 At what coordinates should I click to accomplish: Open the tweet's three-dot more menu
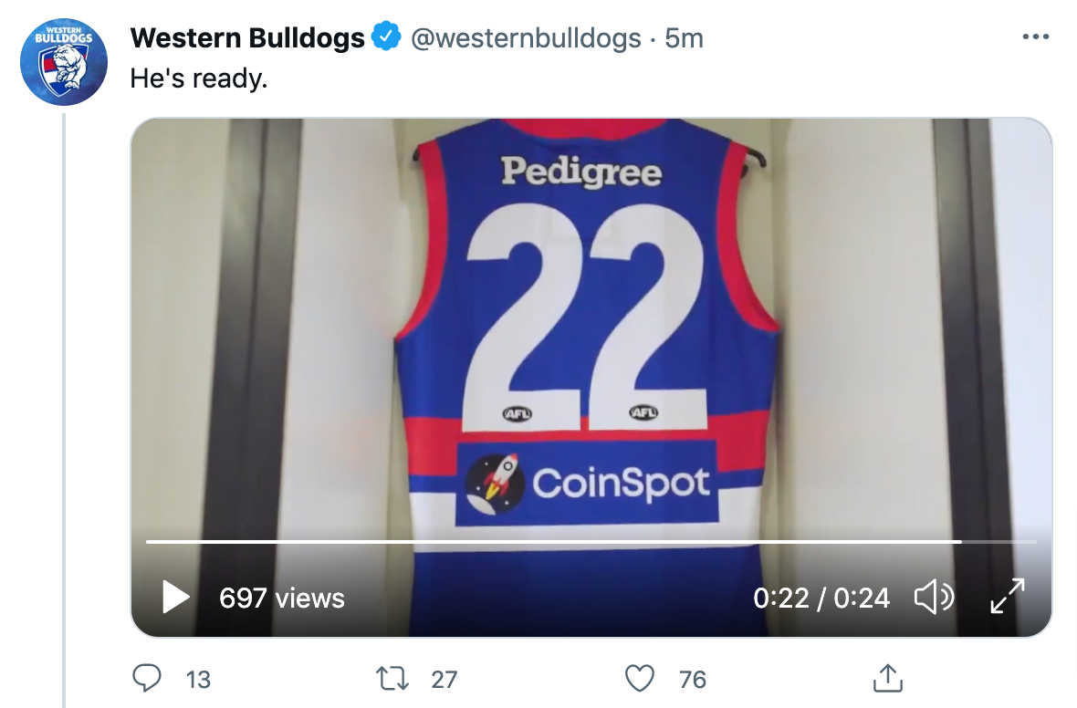[x=1035, y=37]
